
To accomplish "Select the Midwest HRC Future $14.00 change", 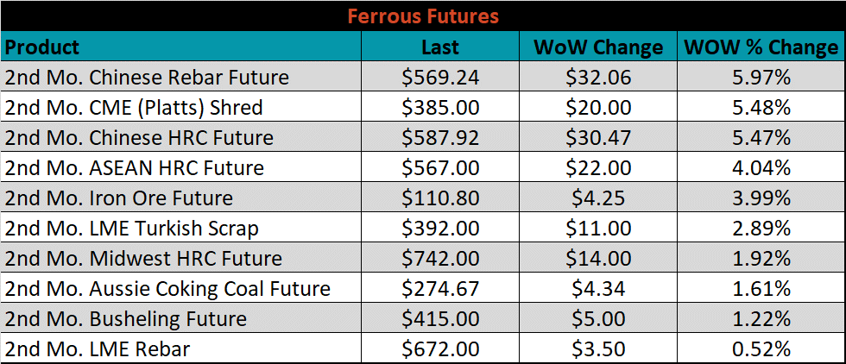I will click(598, 258).
